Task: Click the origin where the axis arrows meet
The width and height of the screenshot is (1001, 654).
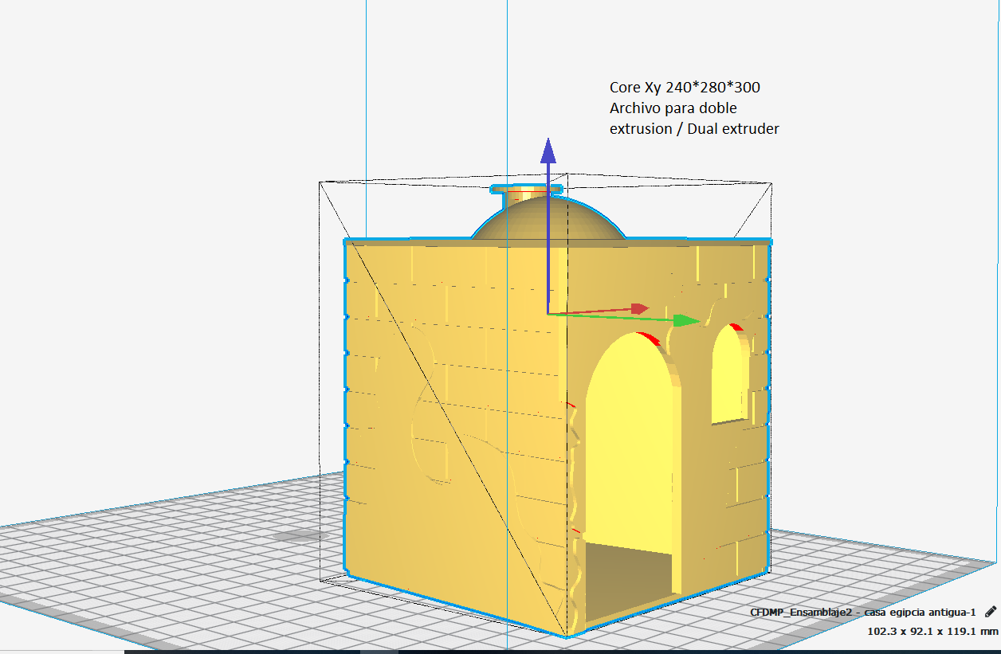Action: [548, 314]
